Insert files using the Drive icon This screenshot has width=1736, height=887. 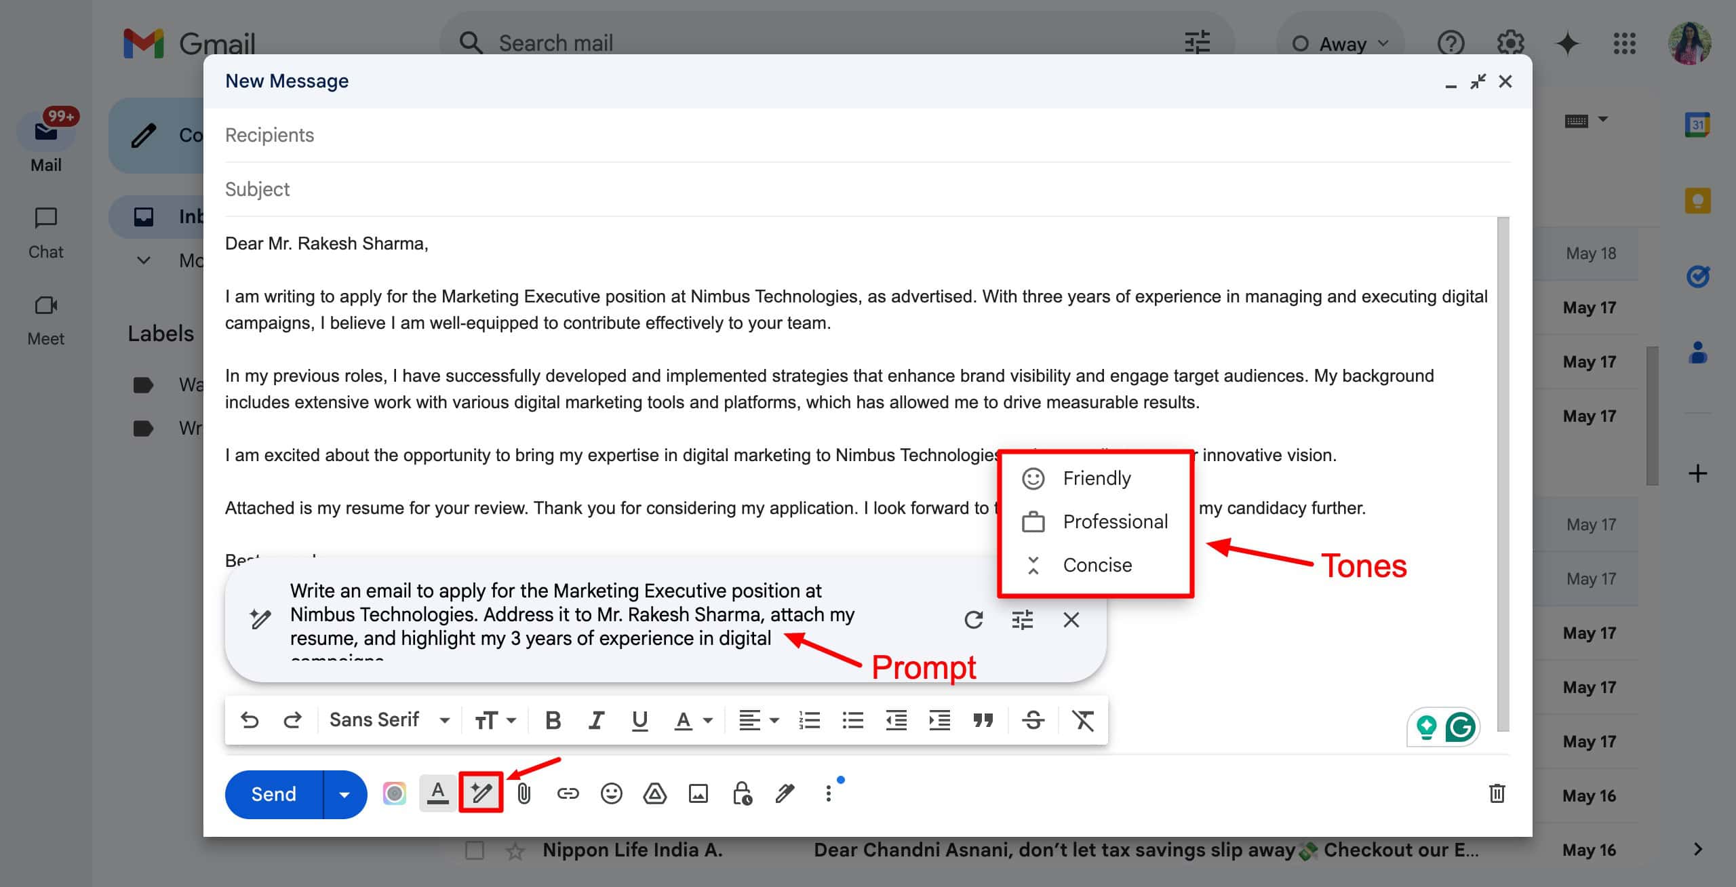click(654, 793)
